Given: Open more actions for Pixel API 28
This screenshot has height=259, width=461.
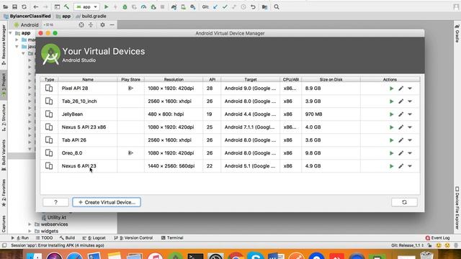Looking at the screenshot, I should (x=410, y=88).
